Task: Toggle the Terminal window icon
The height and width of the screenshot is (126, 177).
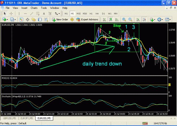Action: coord(40,20)
